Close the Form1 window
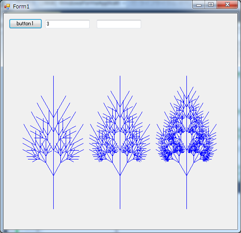This screenshot has width=241, height=233. coord(227,5)
